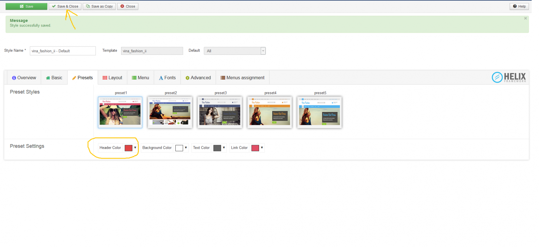The image size is (539, 247).
Task: Click the Helix Framework logo
Action: 509,77
